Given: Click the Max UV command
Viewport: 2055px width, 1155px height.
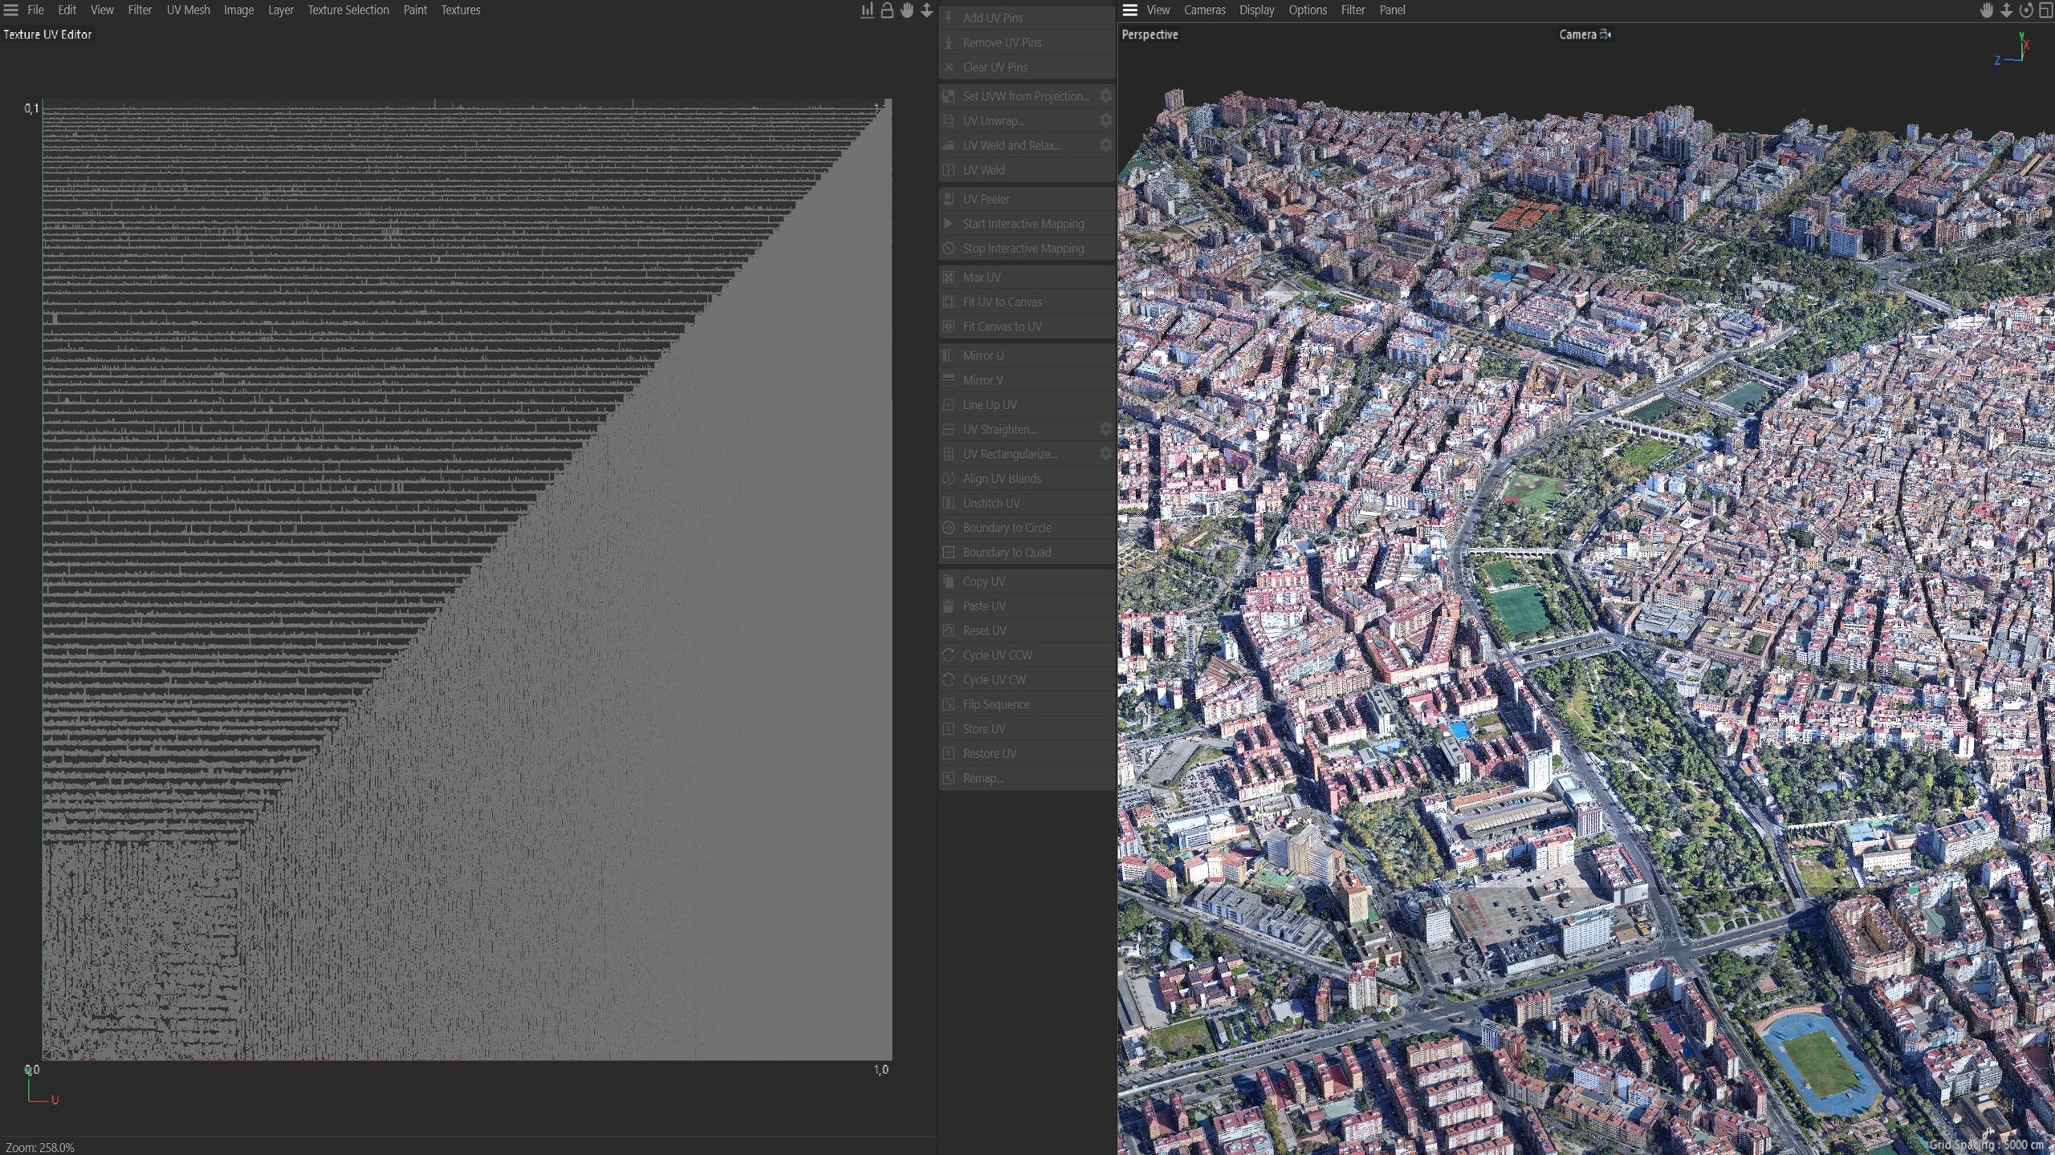Looking at the screenshot, I should (x=1027, y=278).
